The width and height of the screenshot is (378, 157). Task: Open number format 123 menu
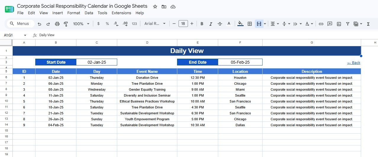(134, 24)
